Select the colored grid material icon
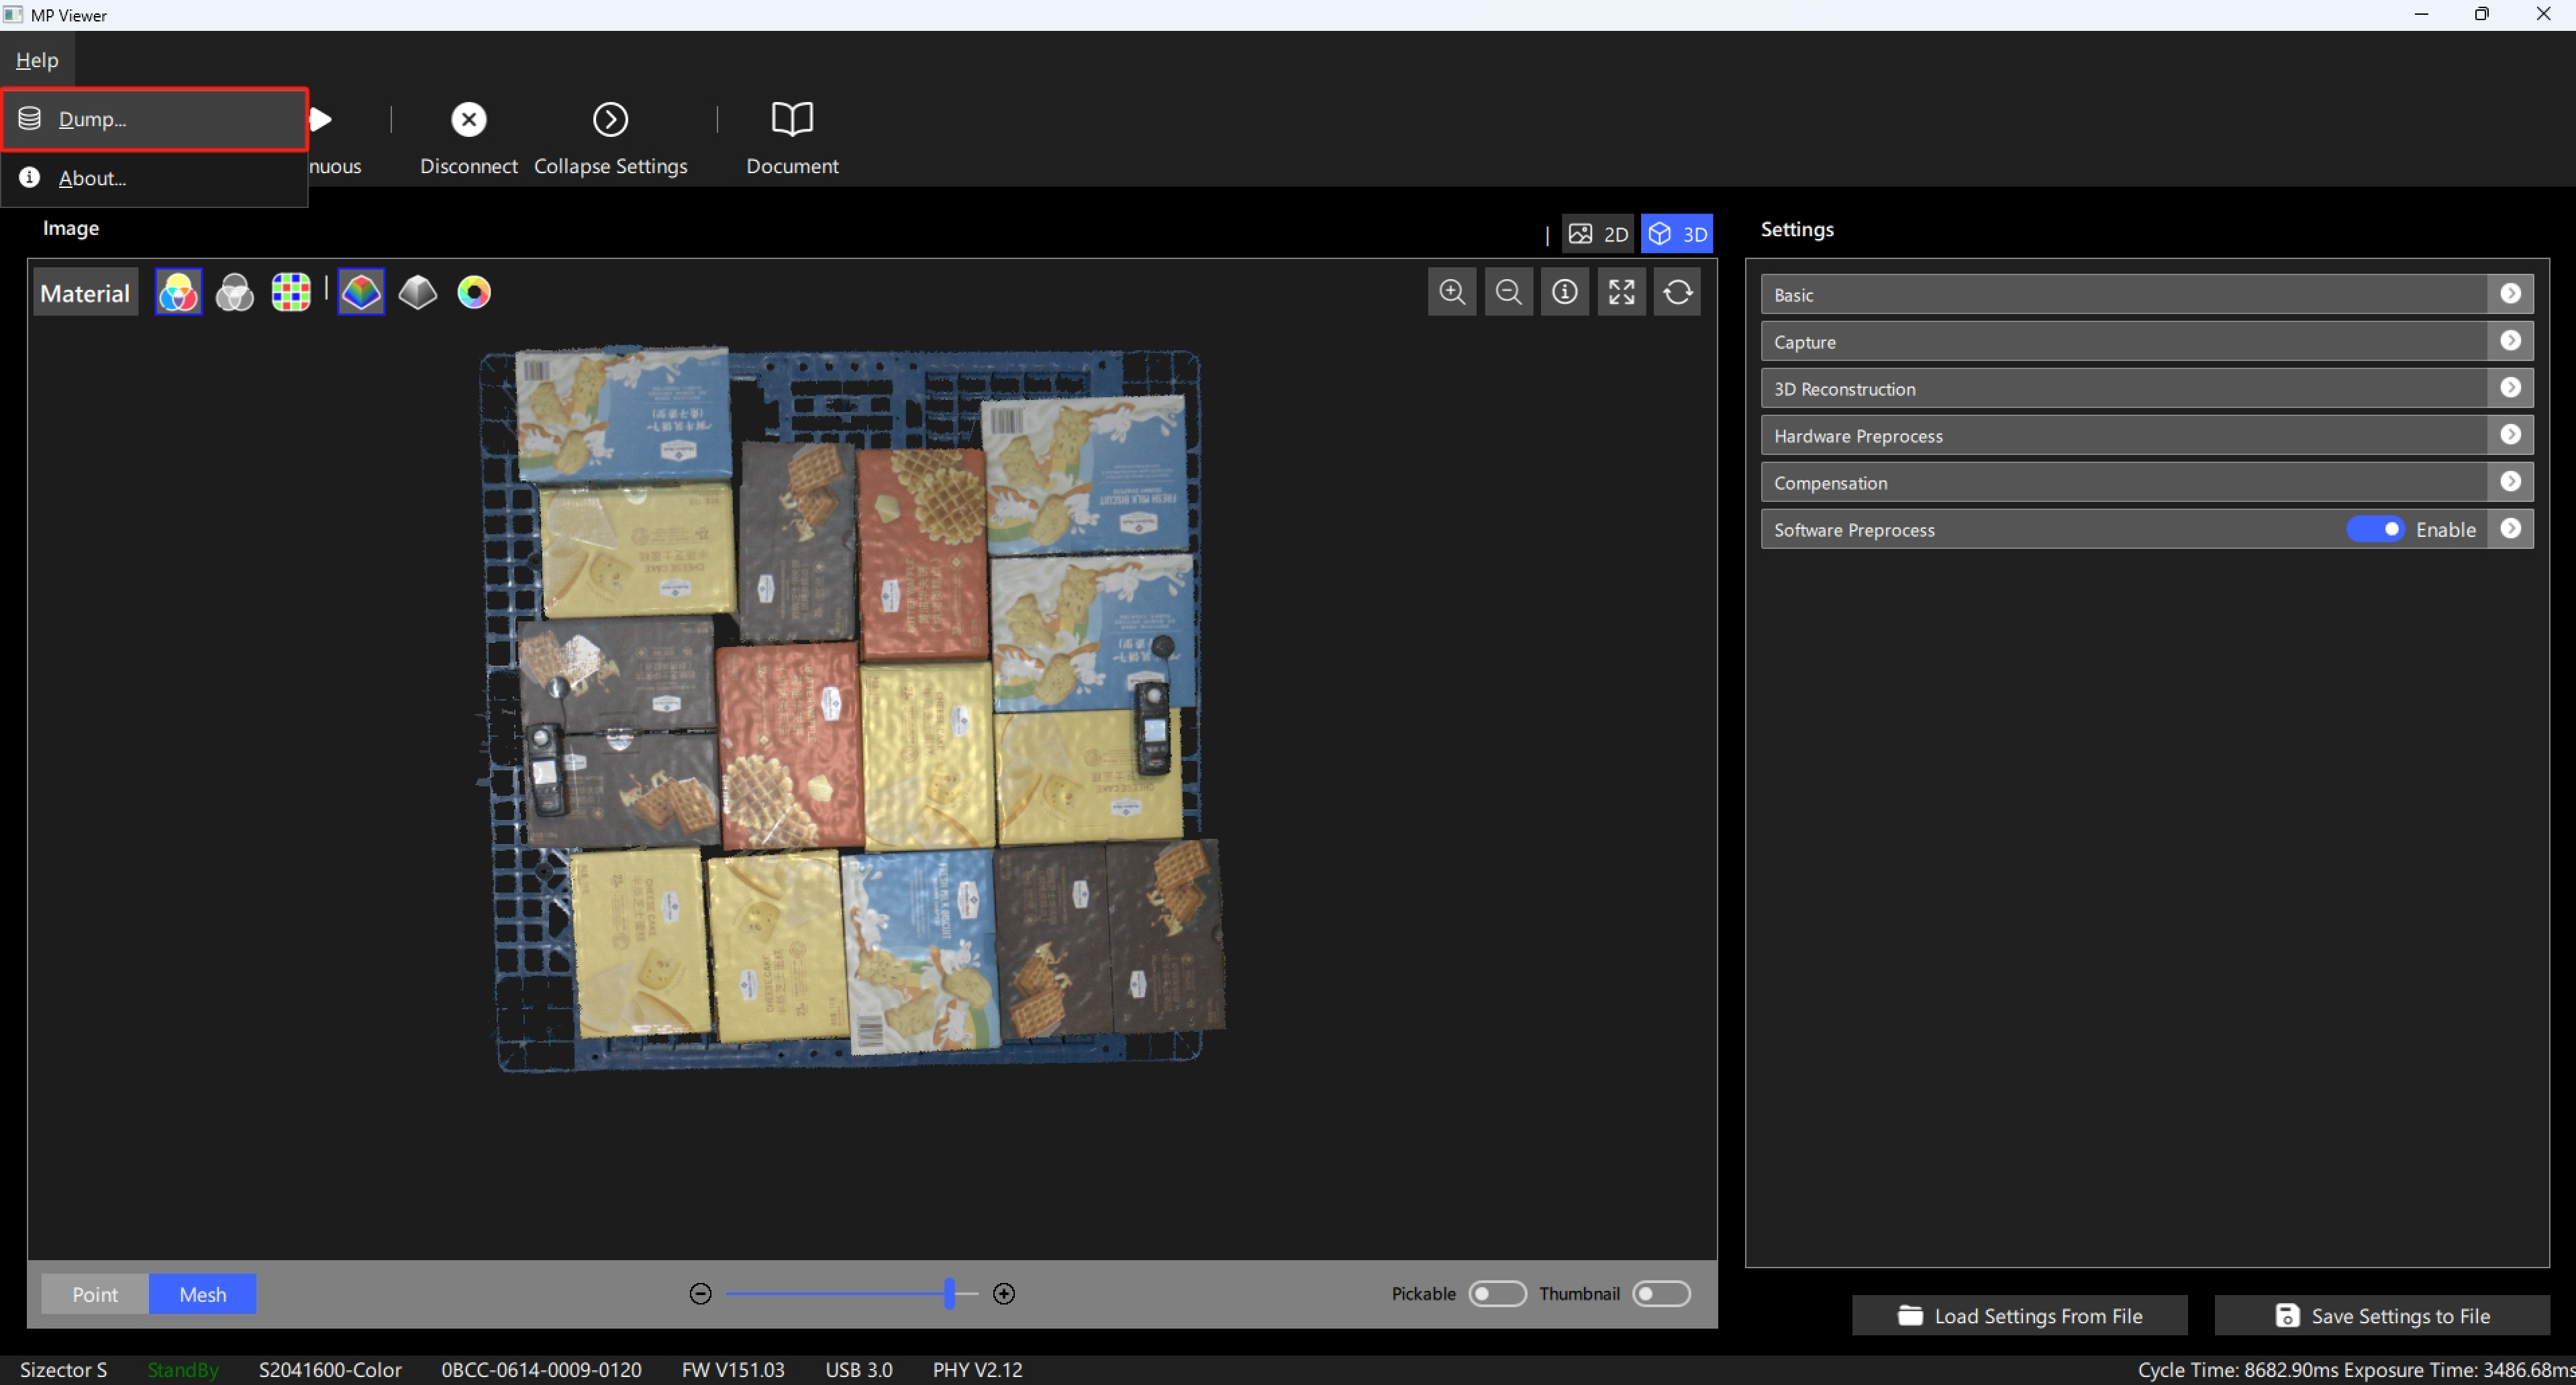This screenshot has width=2576, height=1385. 291,292
